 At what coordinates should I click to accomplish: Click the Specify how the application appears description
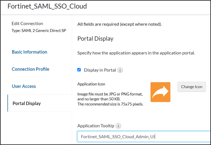(x=136, y=53)
